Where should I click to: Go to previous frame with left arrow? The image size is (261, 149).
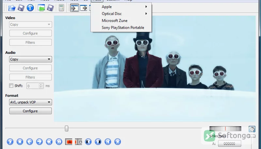(30, 142)
